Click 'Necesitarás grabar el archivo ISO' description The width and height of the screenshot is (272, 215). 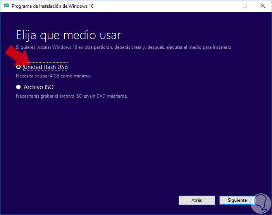click(x=72, y=96)
